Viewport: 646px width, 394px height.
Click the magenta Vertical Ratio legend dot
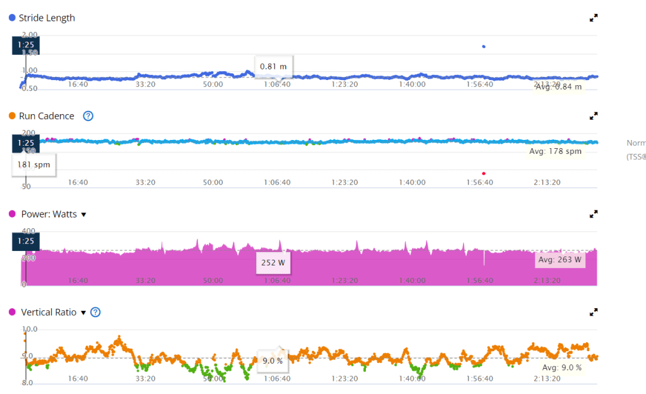12,312
